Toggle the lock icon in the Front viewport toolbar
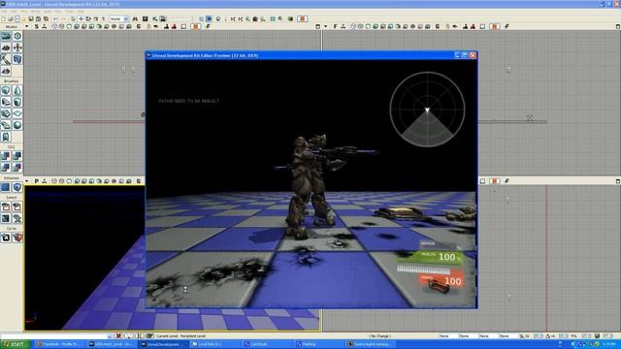Screen dimensions: 621x349 tap(447, 26)
